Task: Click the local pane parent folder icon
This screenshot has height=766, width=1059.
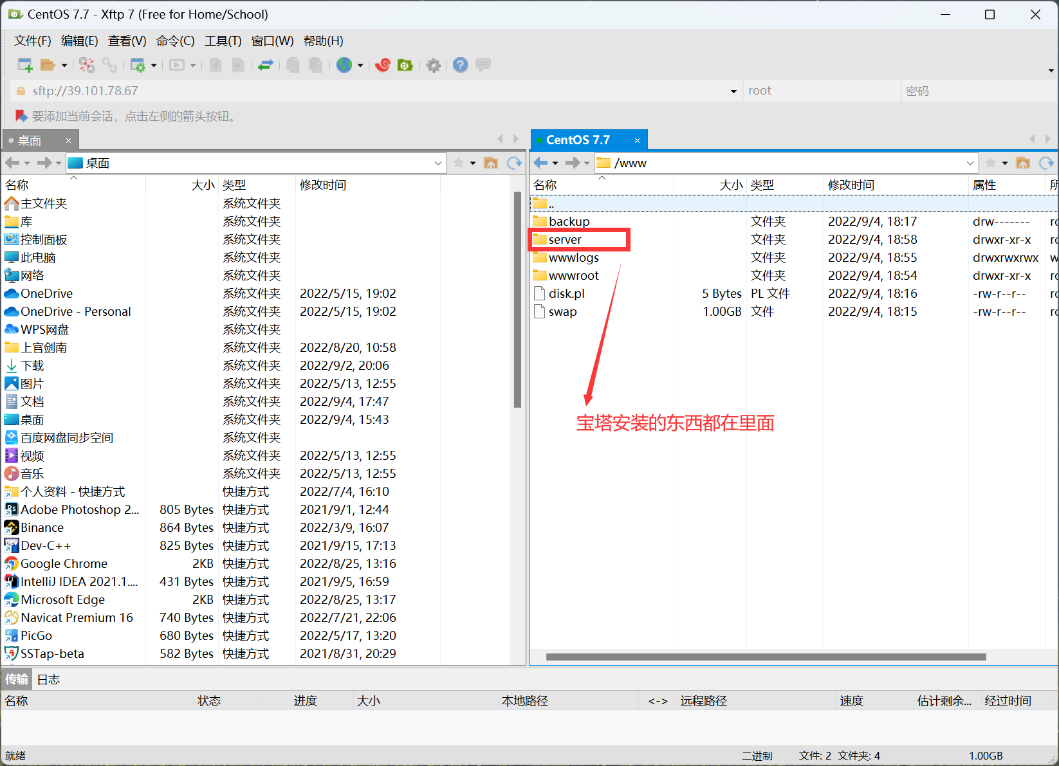Action: pos(491,163)
